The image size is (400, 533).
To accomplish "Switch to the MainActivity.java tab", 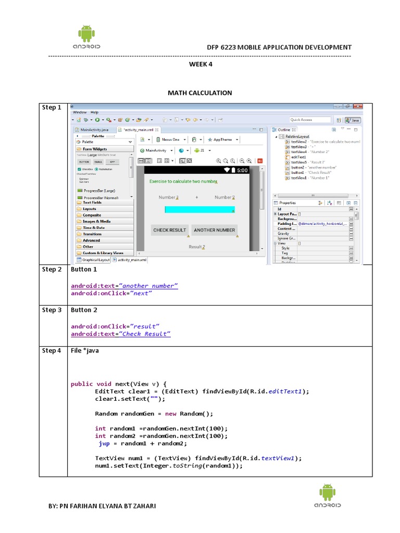I will (x=94, y=130).
